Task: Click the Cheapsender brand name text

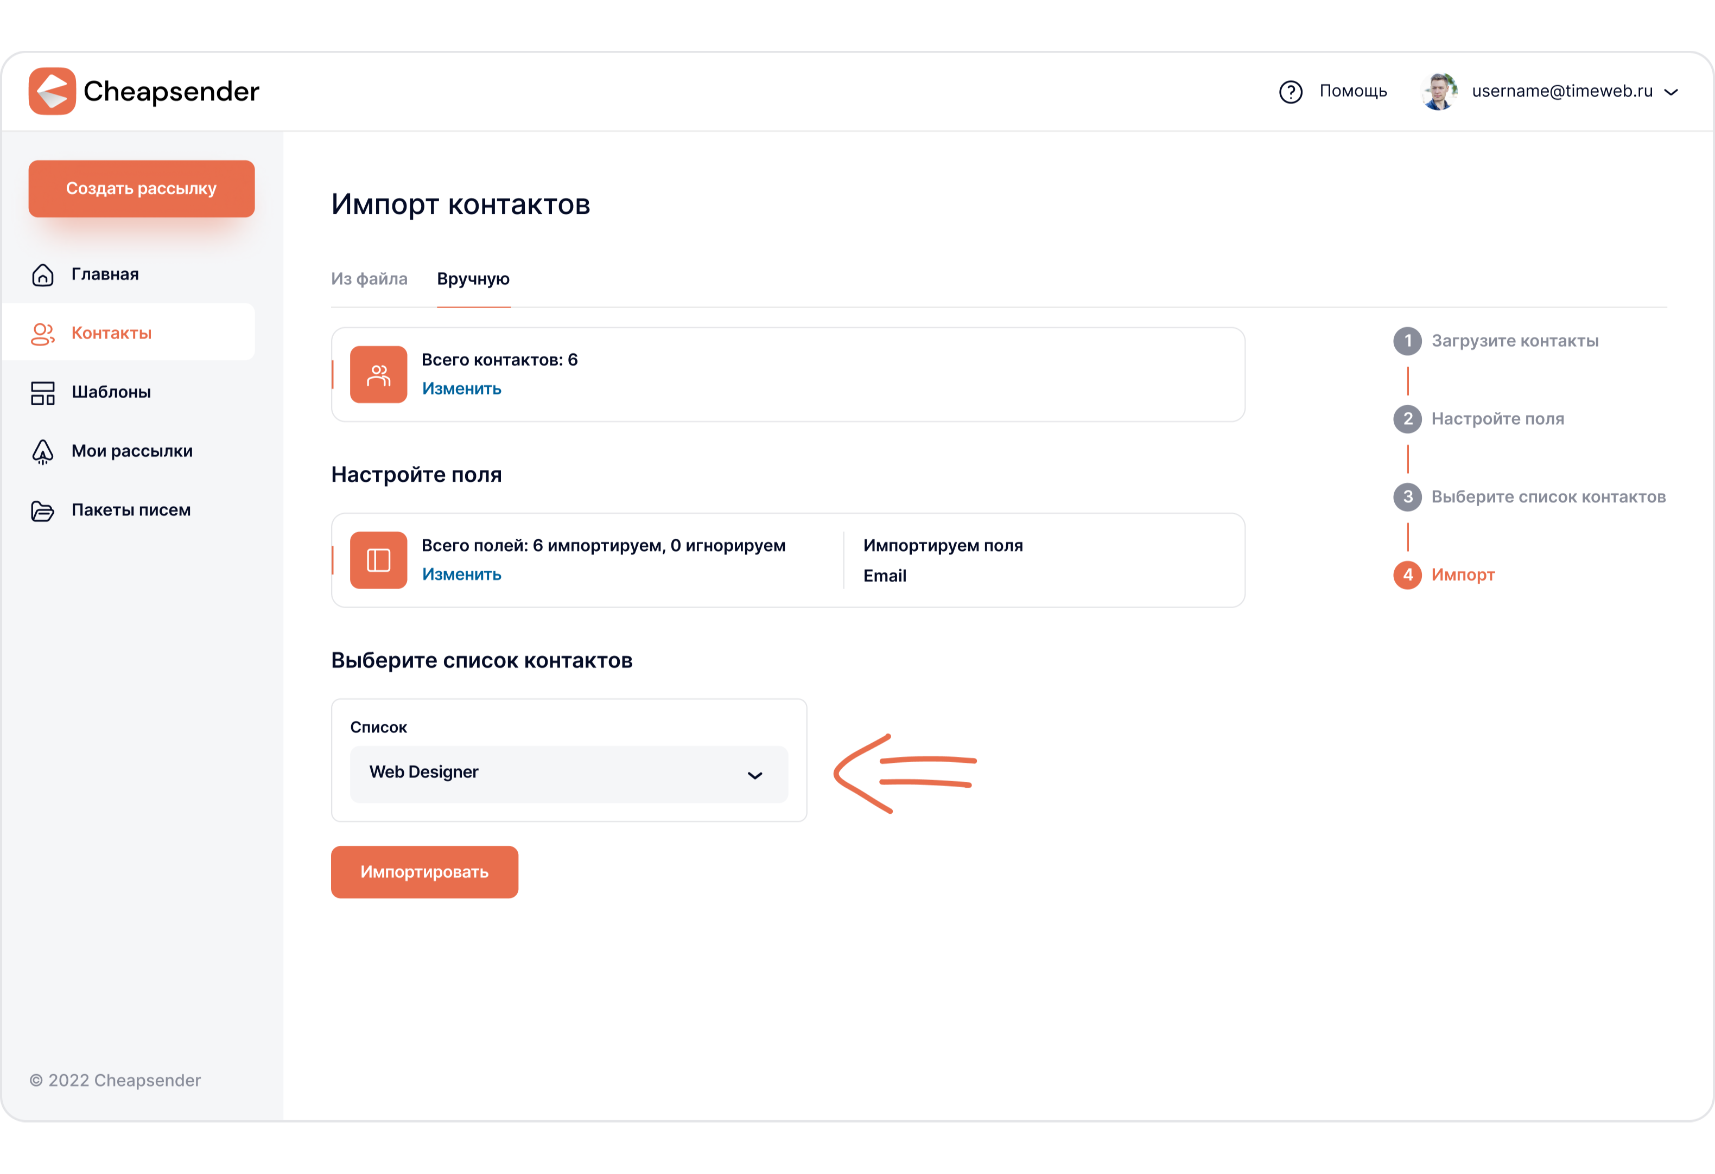Action: (x=171, y=92)
